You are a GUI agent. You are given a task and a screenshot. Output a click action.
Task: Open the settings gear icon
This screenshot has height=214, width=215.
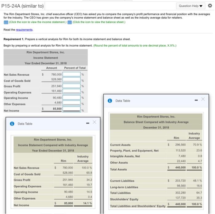click(210, 6)
